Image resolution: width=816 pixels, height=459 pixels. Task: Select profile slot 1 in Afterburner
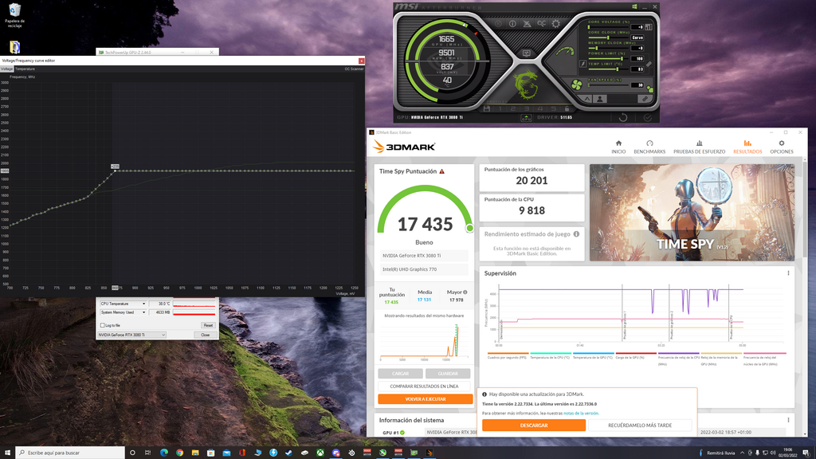500,108
